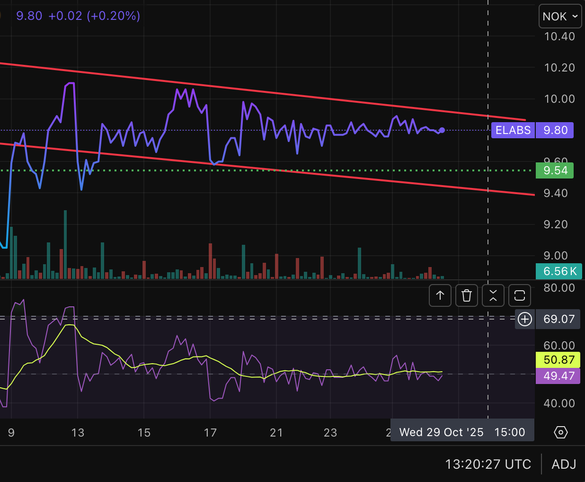Select the yellow 50.87 indicator label
The width and height of the screenshot is (585, 482).
[558, 360]
